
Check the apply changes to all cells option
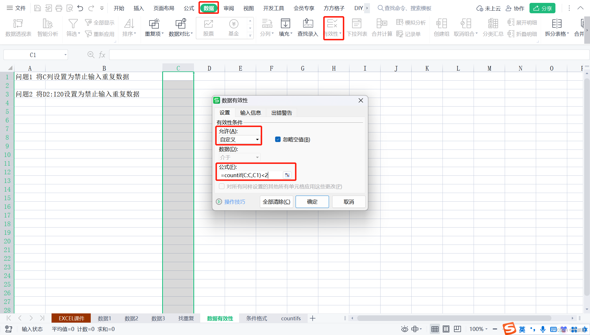pyautogui.click(x=222, y=186)
